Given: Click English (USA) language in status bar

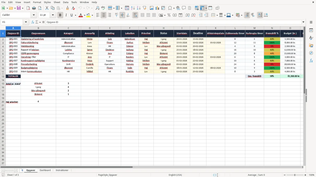Looking at the screenshot, I should [x=175, y=175].
